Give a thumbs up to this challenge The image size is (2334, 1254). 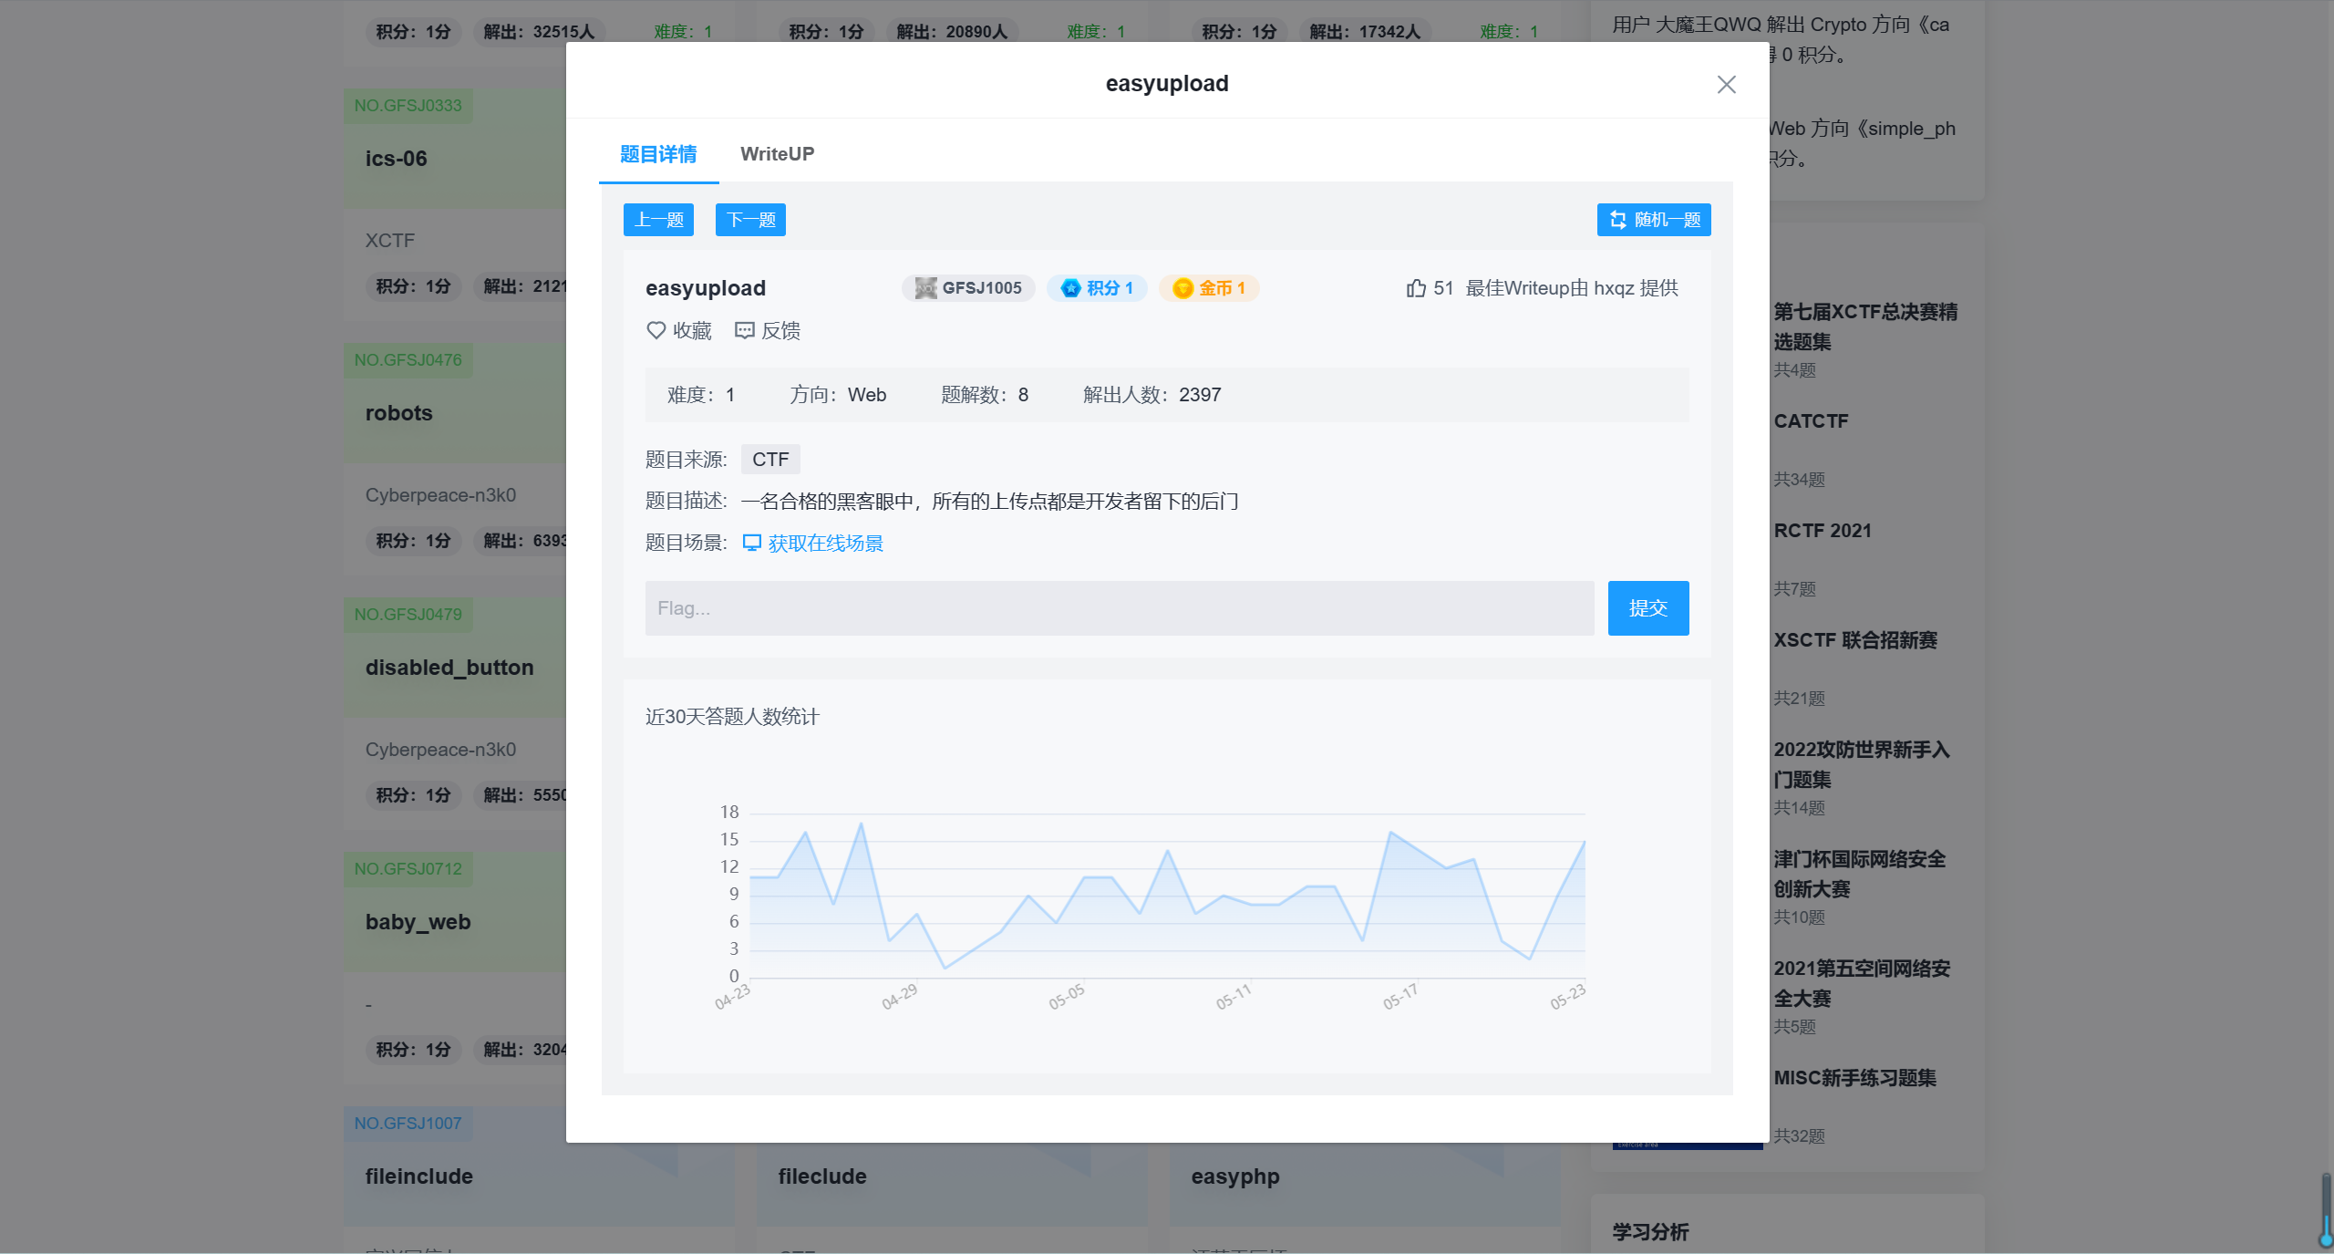click(1414, 287)
